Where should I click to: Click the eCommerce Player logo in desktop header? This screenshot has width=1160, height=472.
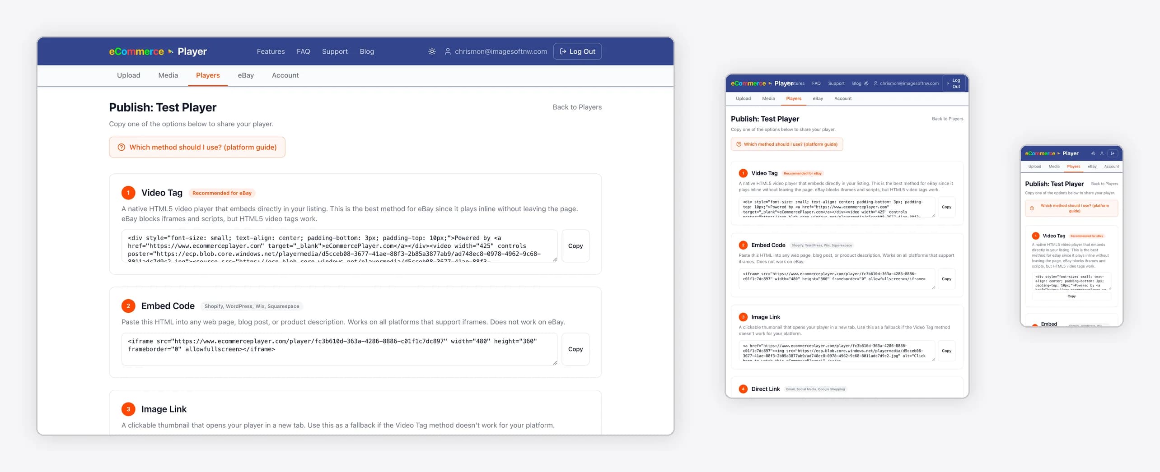158,51
